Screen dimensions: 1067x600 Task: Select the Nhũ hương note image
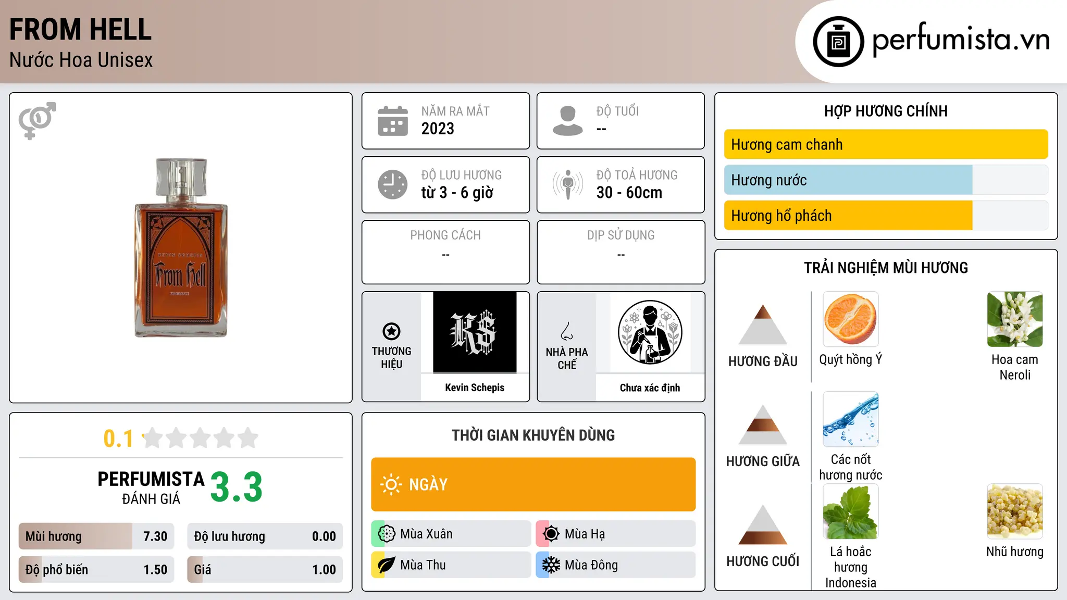click(1015, 511)
